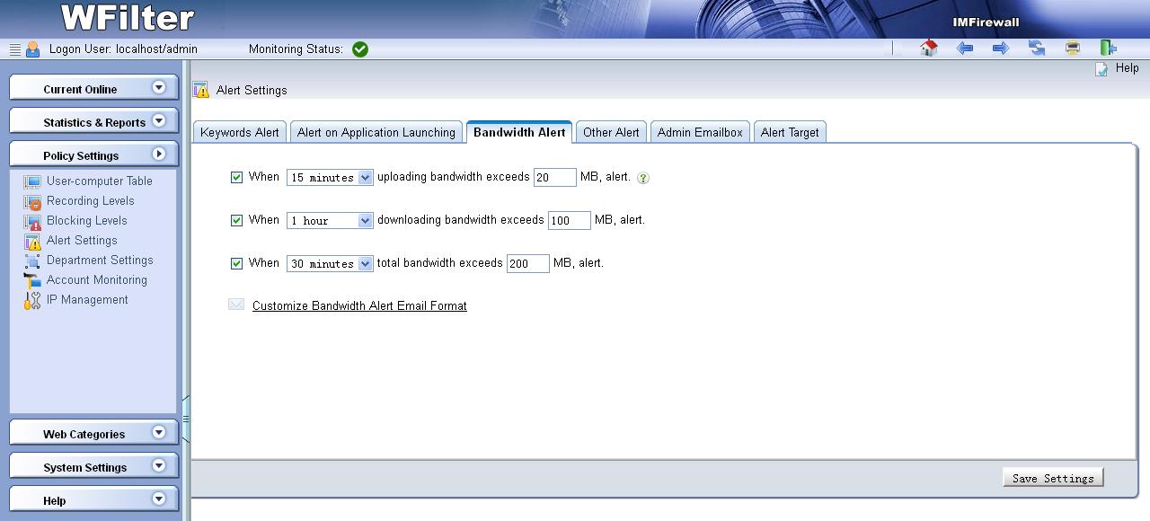Click the logout exit icon
This screenshot has height=521, width=1150.
point(1109,49)
